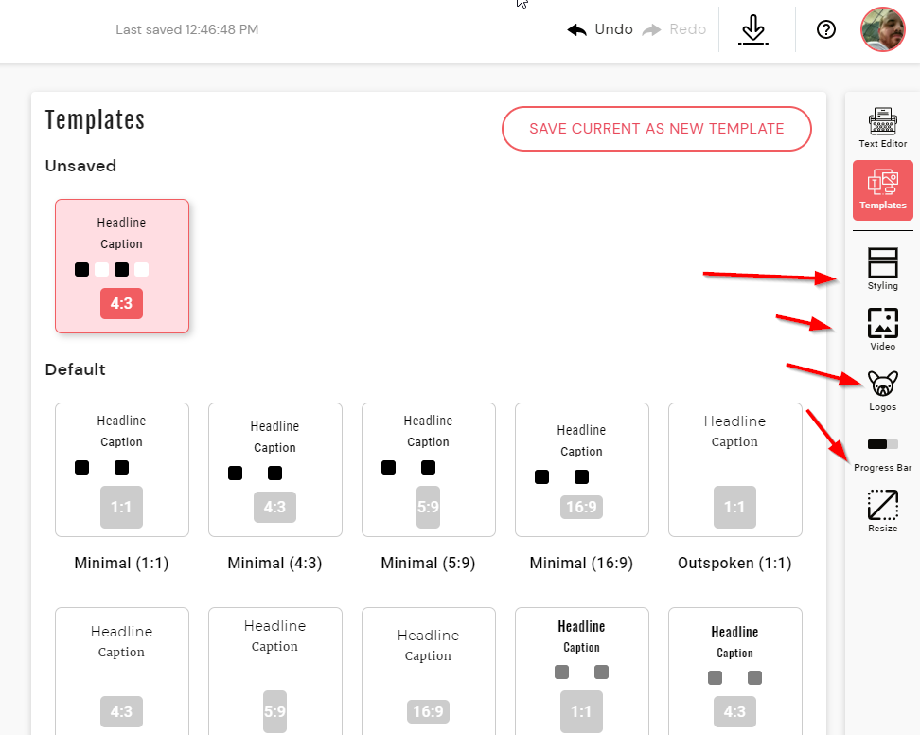Click the Outspoken (1:1) label

(x=734, y=563)
